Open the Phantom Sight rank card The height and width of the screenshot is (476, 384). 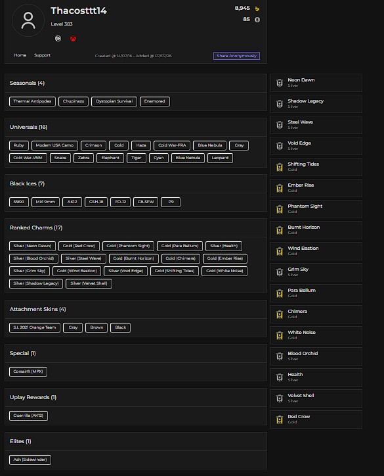point(316,209)
